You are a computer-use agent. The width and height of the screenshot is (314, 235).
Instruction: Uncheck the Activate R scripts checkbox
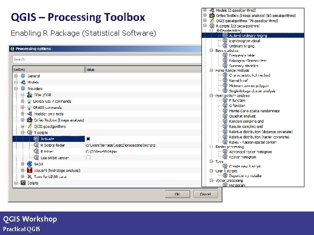coord(88,139)
